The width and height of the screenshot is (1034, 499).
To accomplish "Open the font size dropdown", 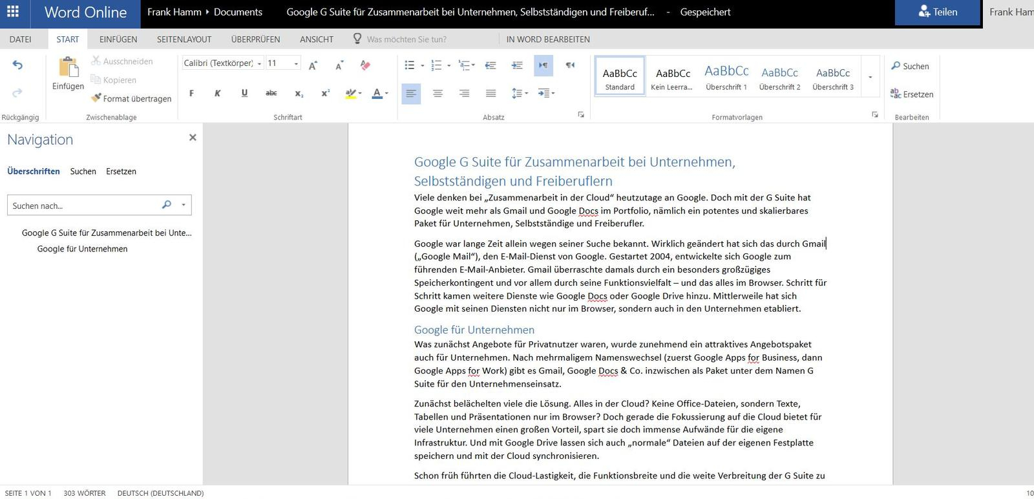I will pos(296,63).
